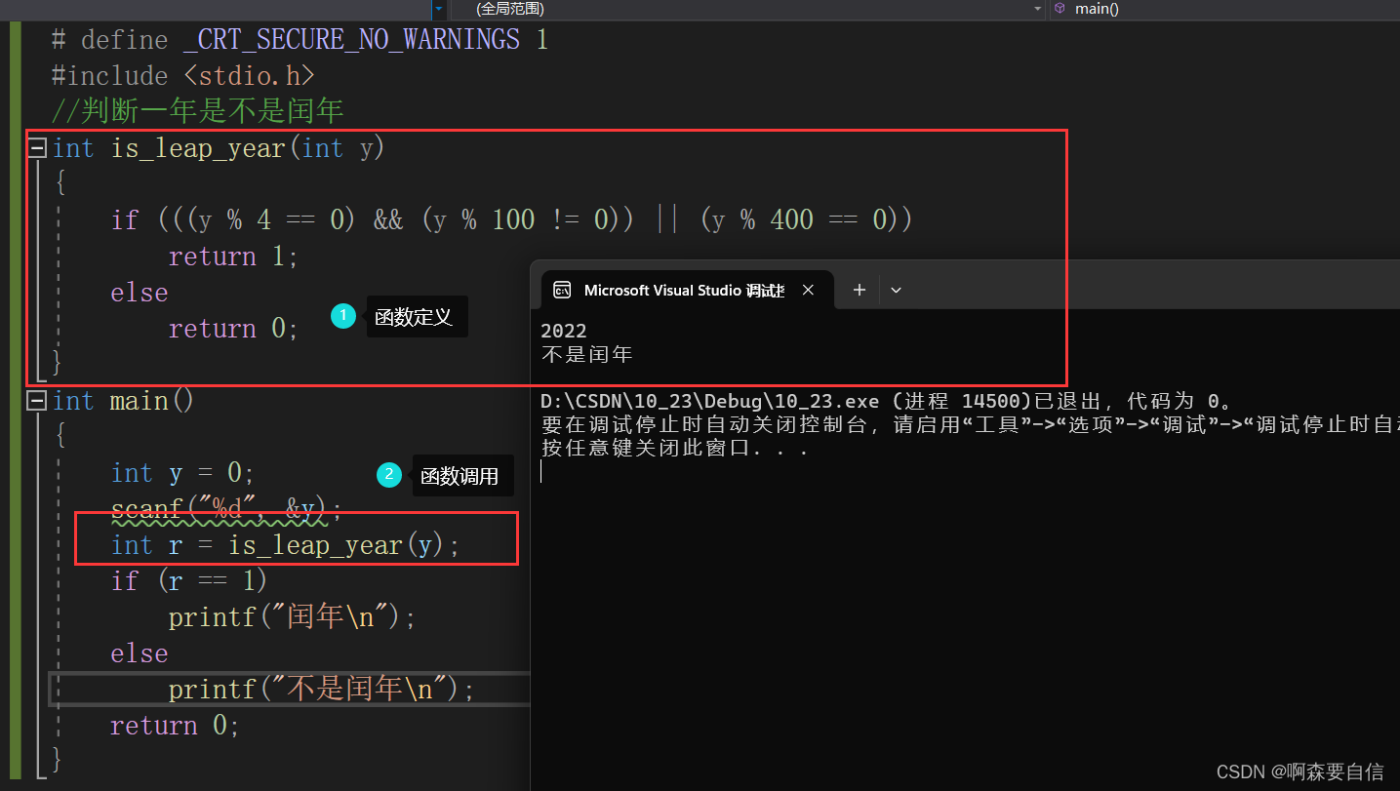Click the scanf call with green squiggle
The height and width of the screenshot is (791, 1400).
point(226,509)
